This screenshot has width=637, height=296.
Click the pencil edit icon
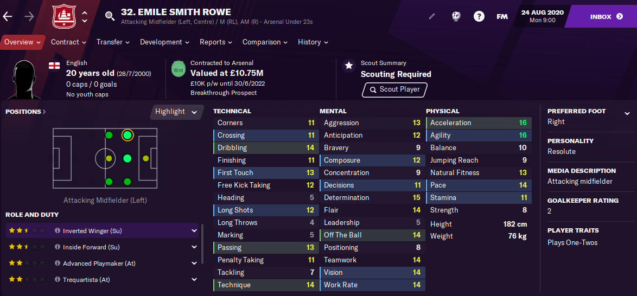(432, 17)
